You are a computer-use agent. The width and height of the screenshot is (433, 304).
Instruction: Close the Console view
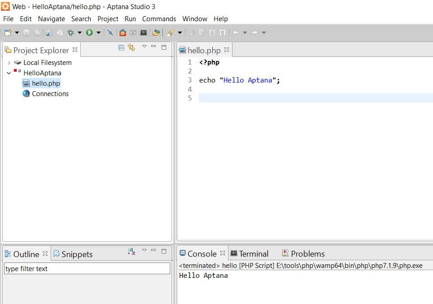point(223,253)
